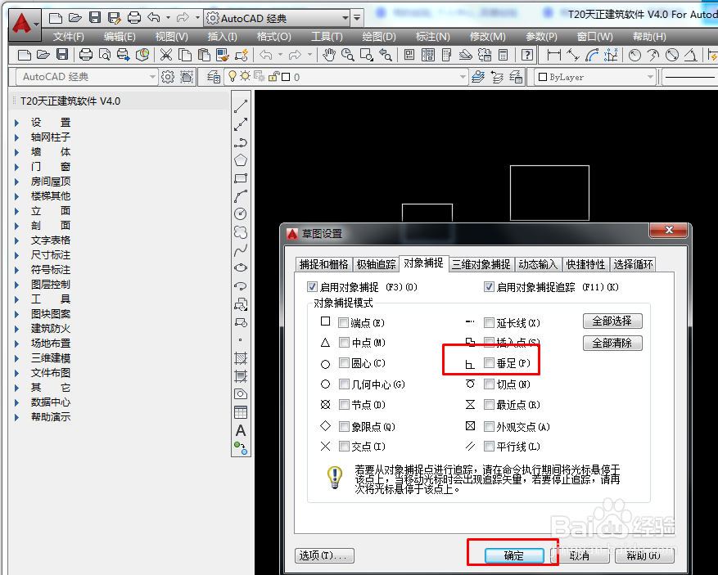Click the 全部清除 button
This screenshot has height=575, width=718.
pyautogui.click(x=612, y=343)
